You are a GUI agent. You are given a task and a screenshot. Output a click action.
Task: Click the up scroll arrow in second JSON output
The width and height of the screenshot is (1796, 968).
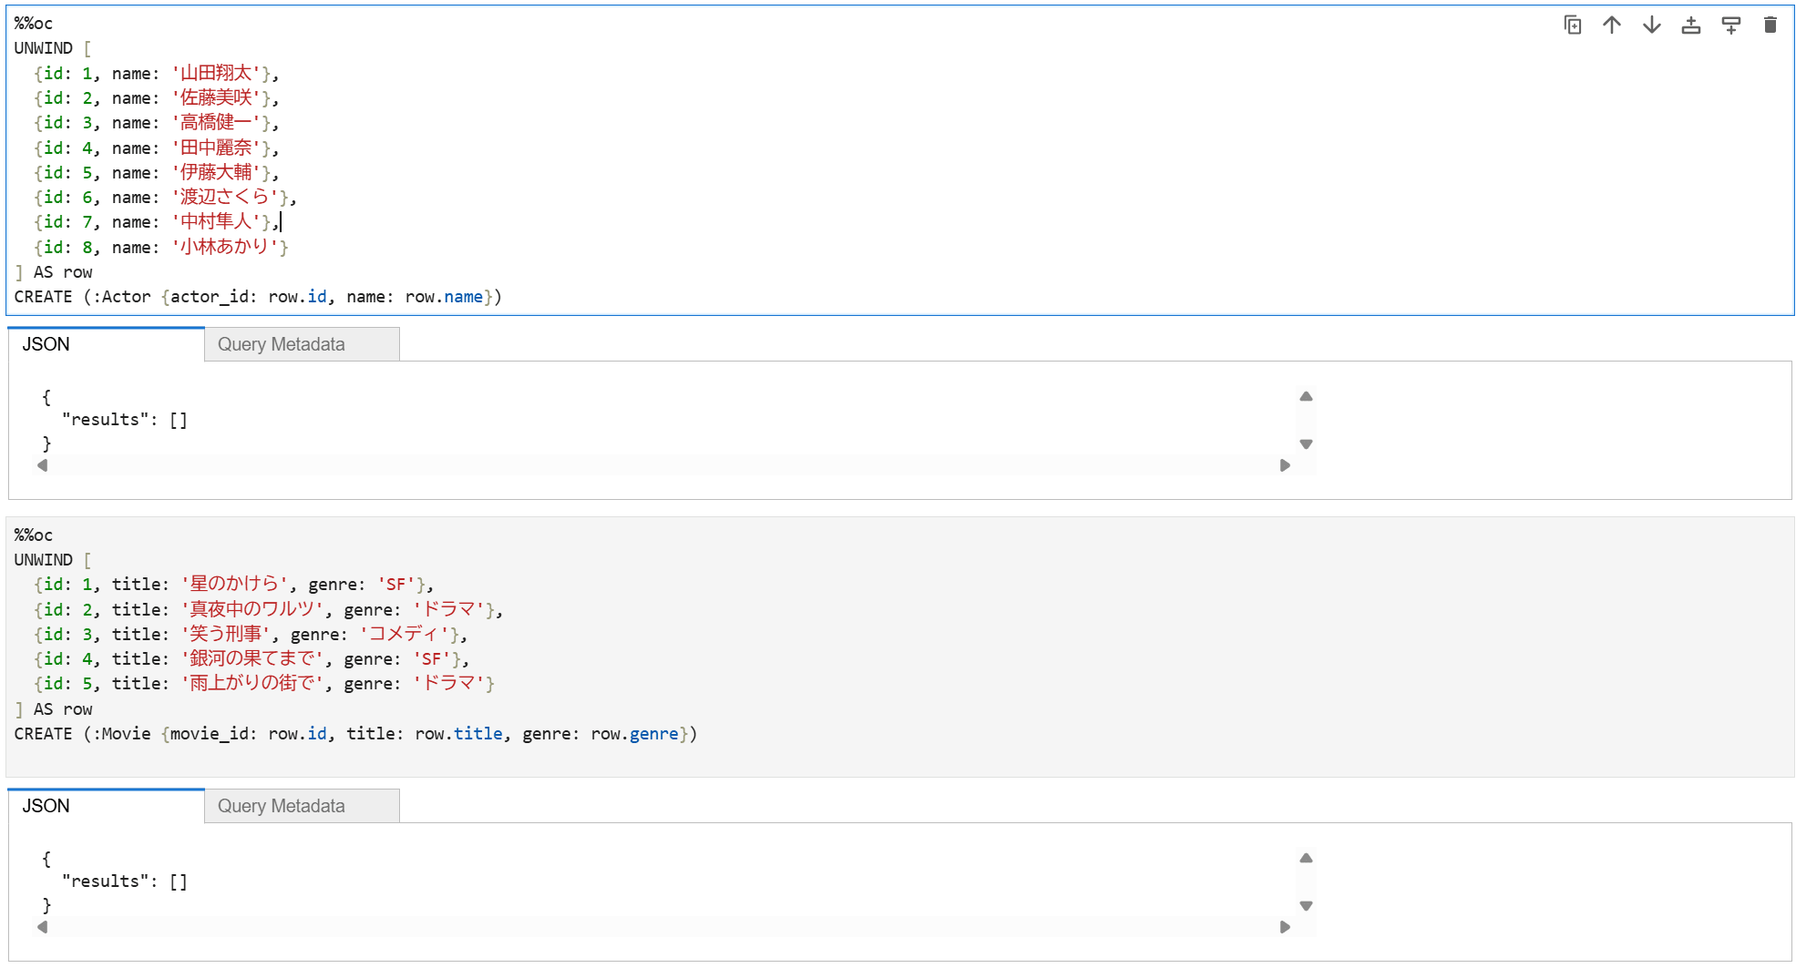pos(1306,858)
